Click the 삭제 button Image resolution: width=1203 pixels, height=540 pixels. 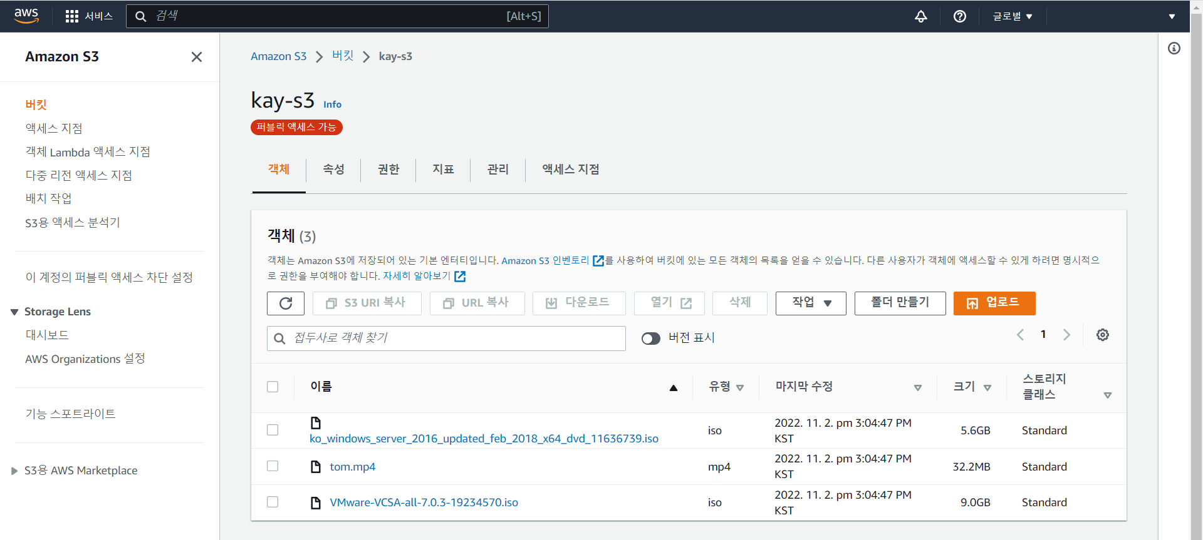[x=740, y=303]
